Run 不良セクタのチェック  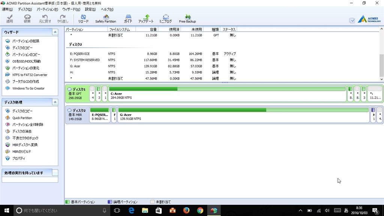[25, 138]
